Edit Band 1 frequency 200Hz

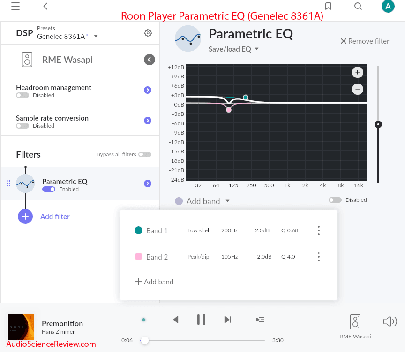click(x=229, y=230)
